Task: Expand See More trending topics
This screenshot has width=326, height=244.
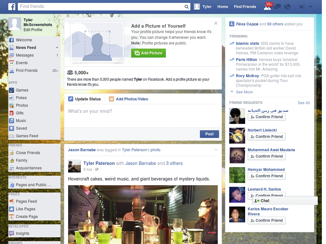Action: click(244, 92)
